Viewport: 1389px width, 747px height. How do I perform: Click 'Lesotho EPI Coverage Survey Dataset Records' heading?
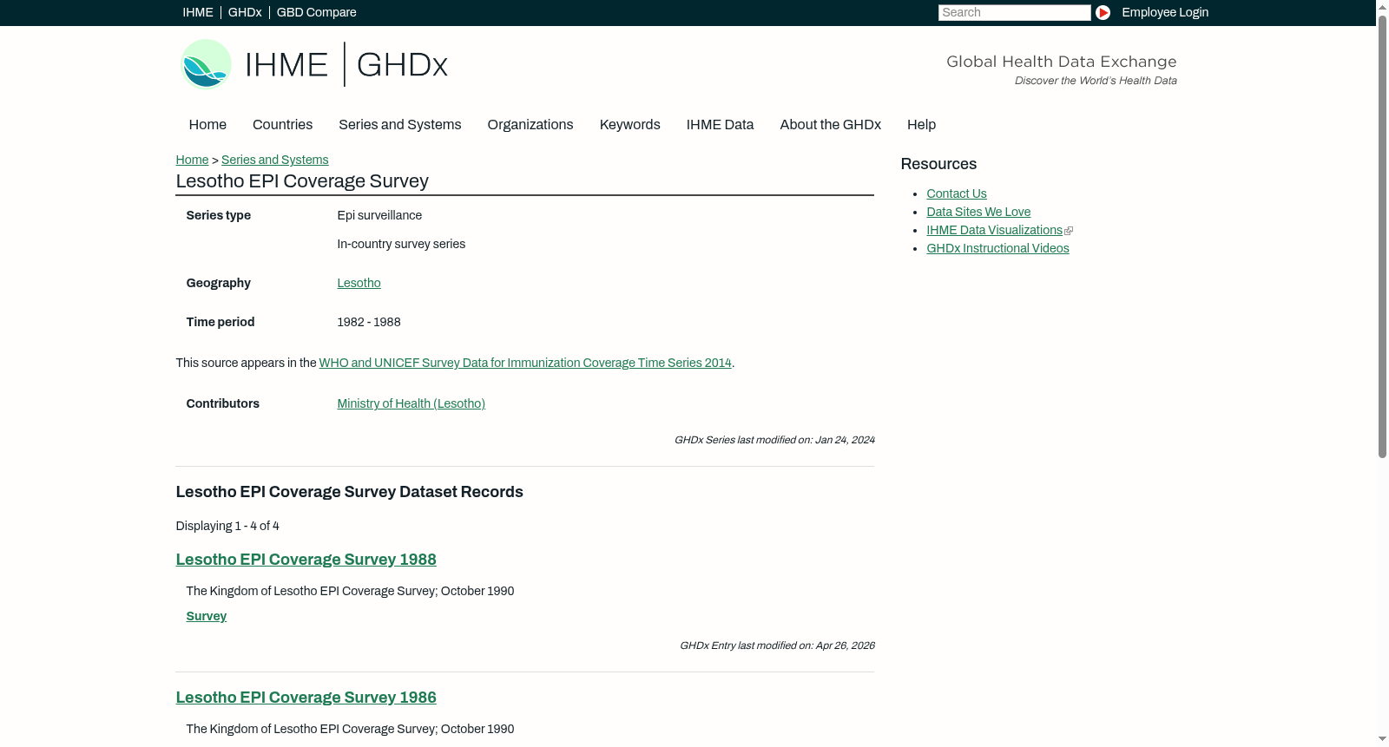pyautogui.click(x=349, y=492)
